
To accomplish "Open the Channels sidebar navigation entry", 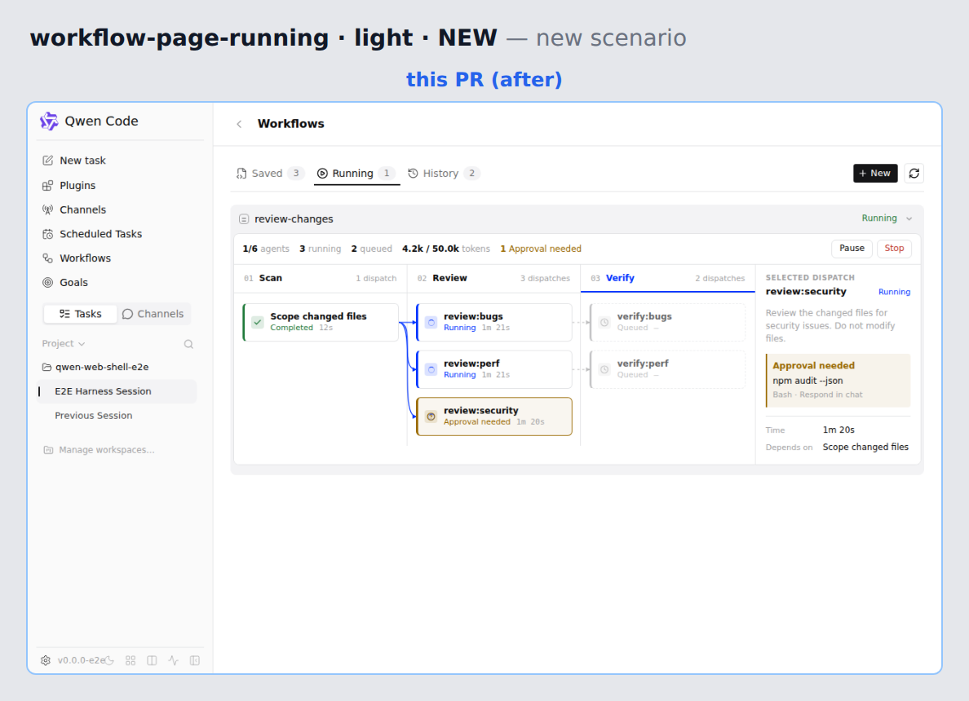I will click(82, 209).
